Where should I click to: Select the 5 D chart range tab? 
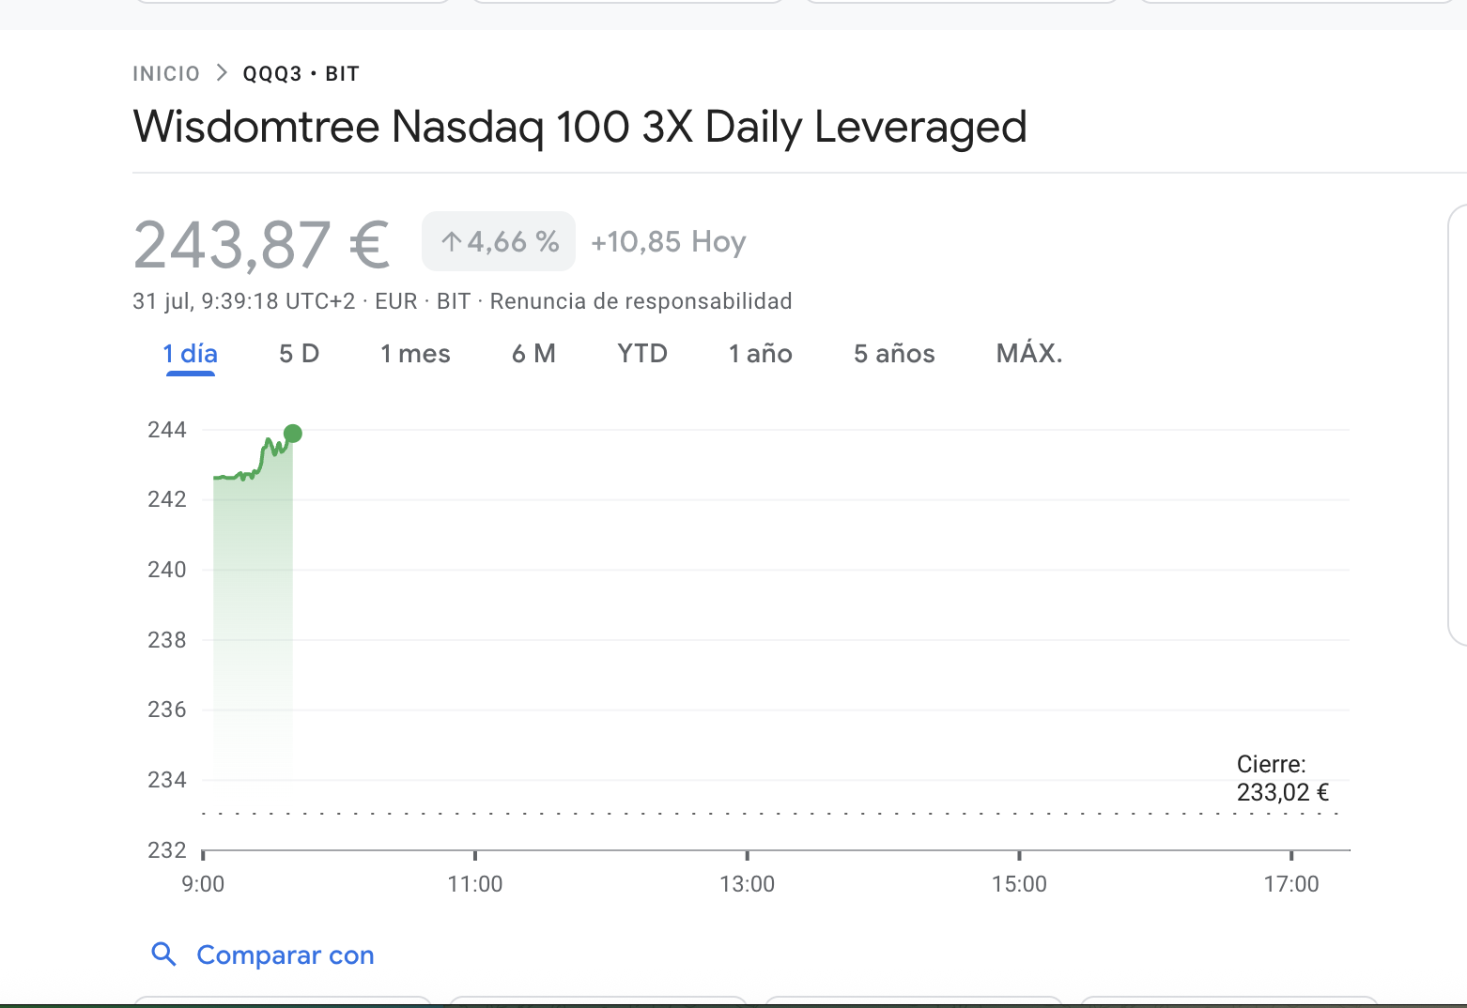(300, 354)
